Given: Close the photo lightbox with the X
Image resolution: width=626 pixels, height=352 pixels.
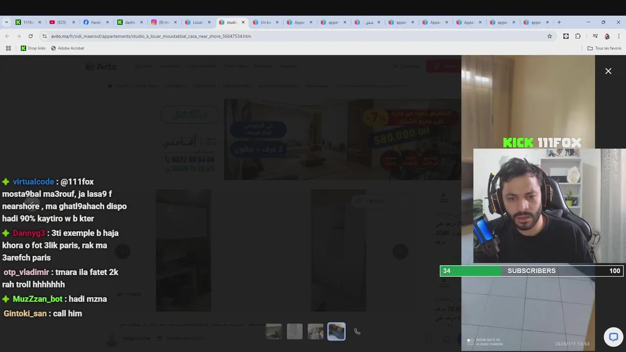Looking at the screenshot, I should tap(608, 71).
